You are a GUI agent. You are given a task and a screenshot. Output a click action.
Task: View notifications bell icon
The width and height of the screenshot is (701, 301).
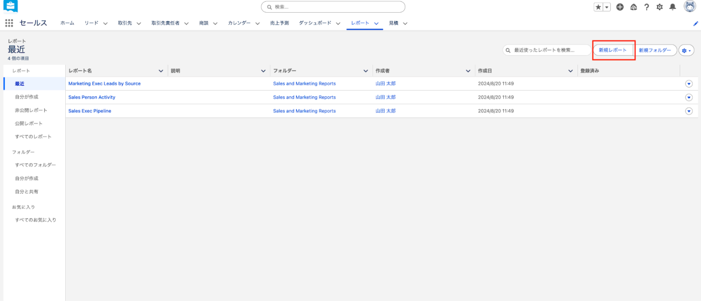673,7
